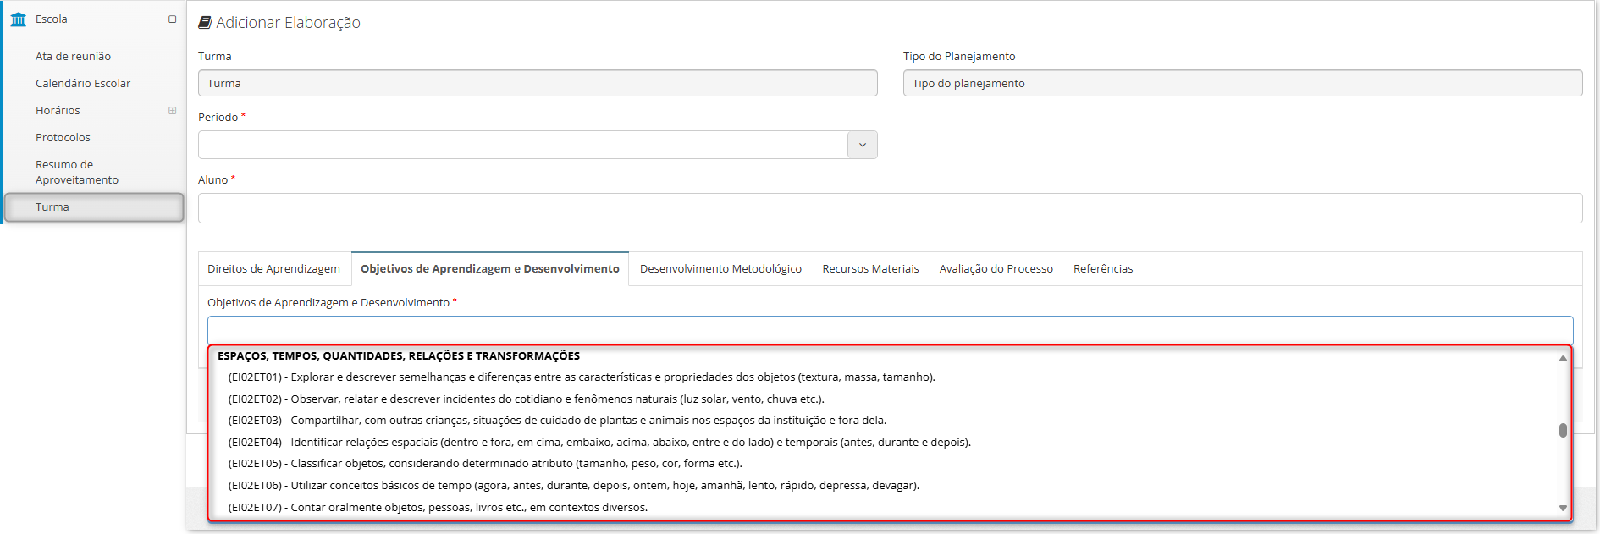The height and width of the screenshot is (534, 1600).
Task: Select Objetivos de Aprendizagem e Desenvolvimento tab
Action: point(490,269)
